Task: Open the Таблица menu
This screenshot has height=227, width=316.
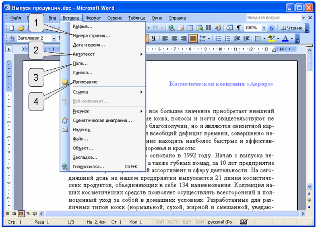Action: coord(137,18)
